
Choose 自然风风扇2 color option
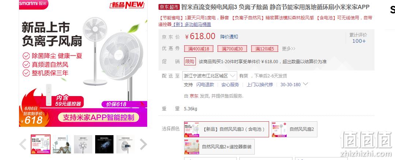click(294, 129)
